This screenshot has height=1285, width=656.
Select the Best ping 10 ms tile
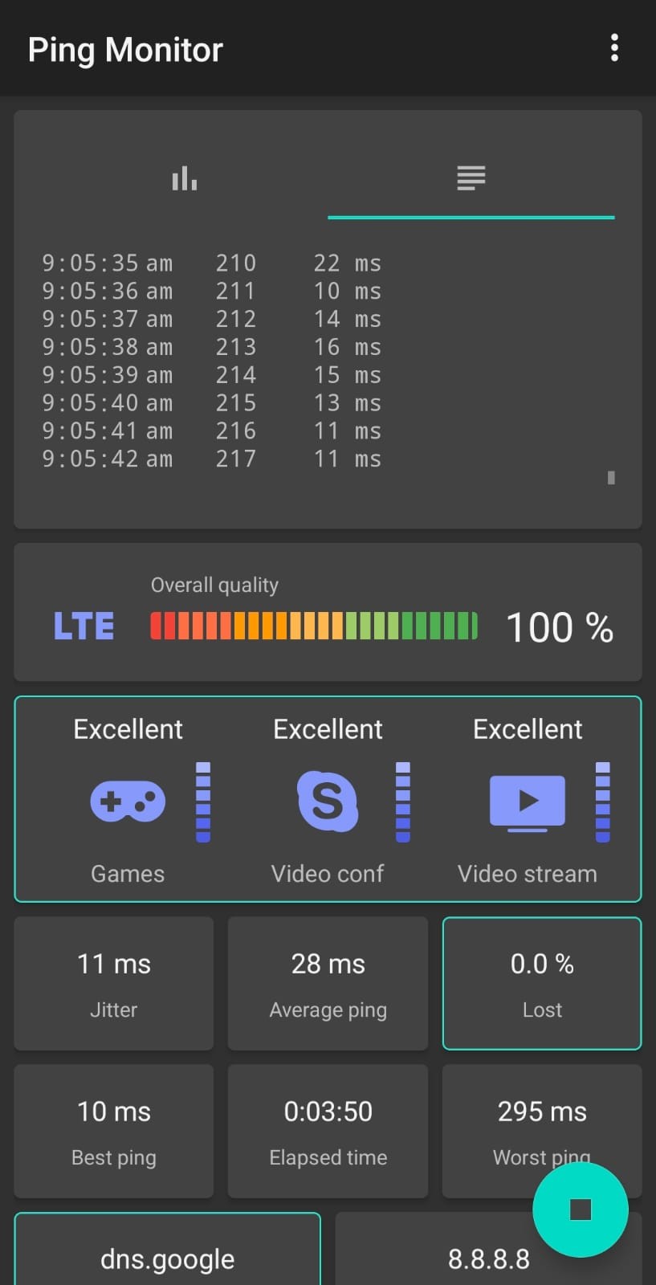pyautogui.click(x=114, y=1131)
